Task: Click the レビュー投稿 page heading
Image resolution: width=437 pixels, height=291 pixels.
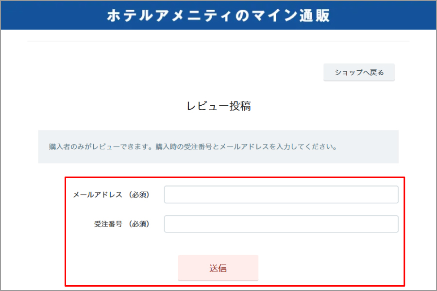Action: (218, 106)
